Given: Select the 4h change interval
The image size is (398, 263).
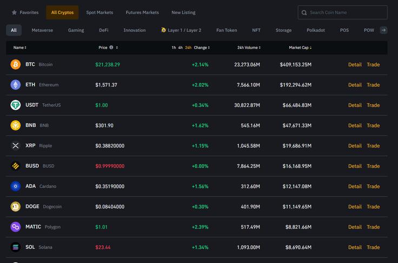Looking at the screenshot, I should tap(180, 48).
